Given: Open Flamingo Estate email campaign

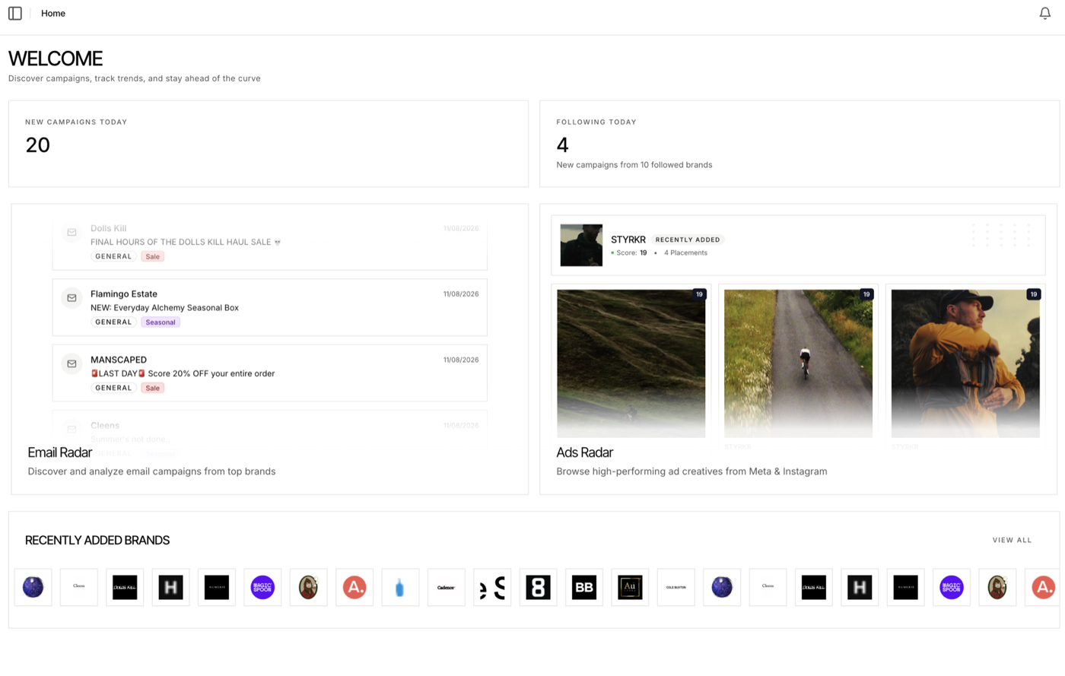Looking at the screenshot, I should point(269,307).
